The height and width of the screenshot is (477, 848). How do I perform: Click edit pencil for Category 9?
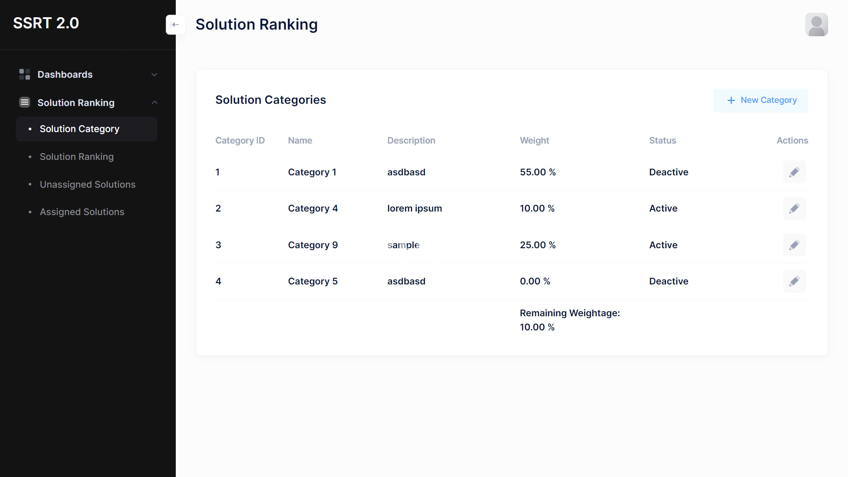794,245
